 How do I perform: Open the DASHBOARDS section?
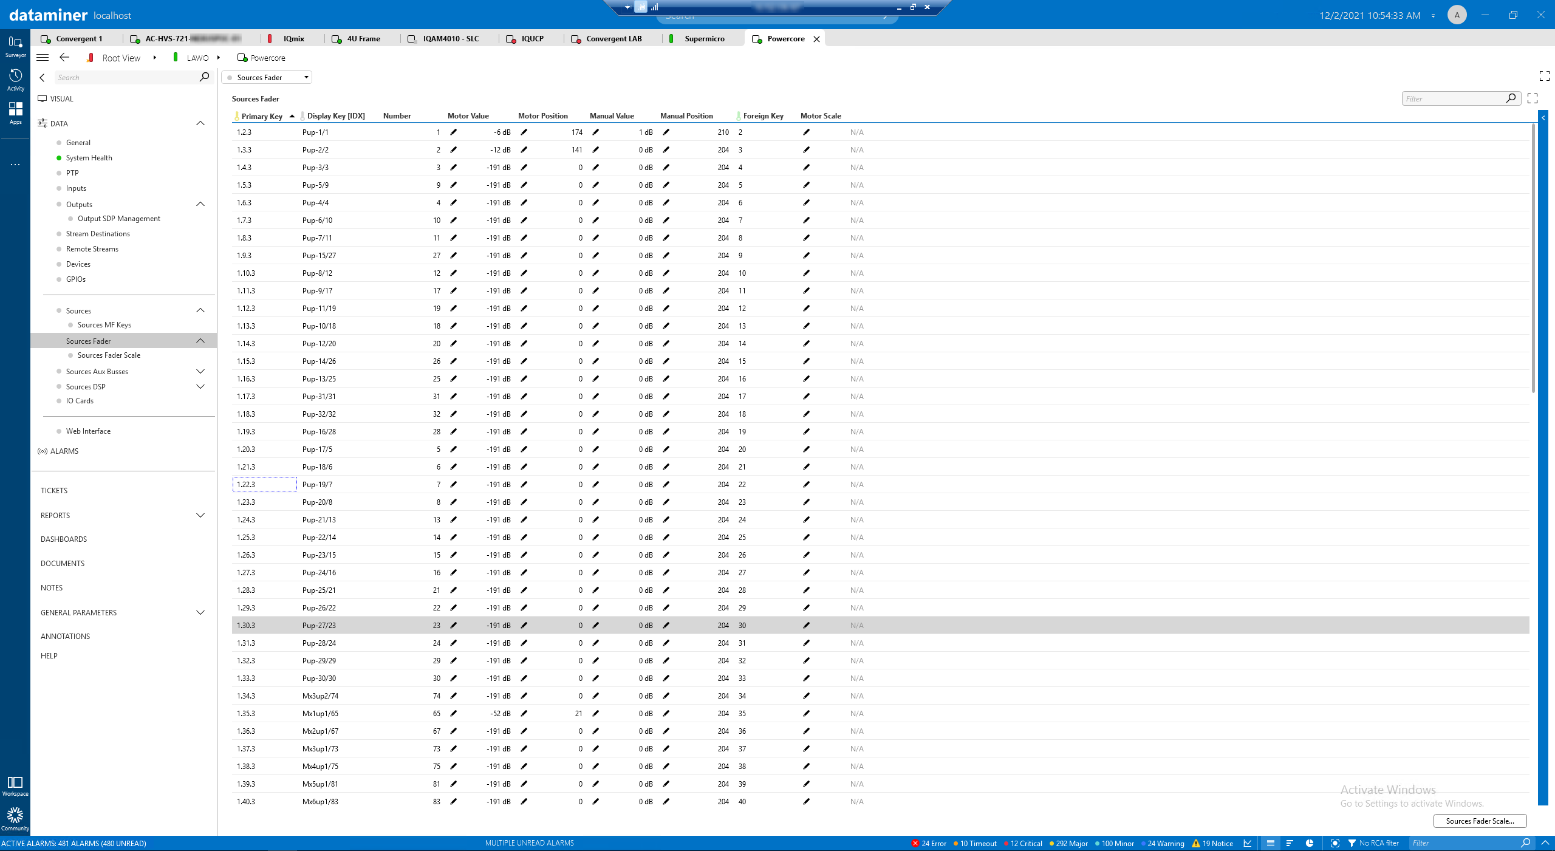click(x=64, y=539)
